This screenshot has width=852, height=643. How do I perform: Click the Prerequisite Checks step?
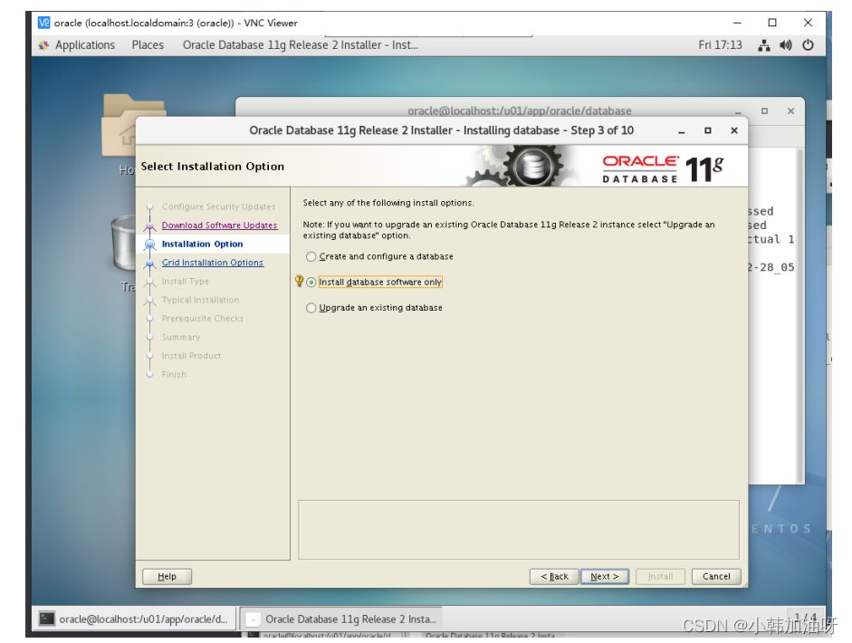pos(203,319)
